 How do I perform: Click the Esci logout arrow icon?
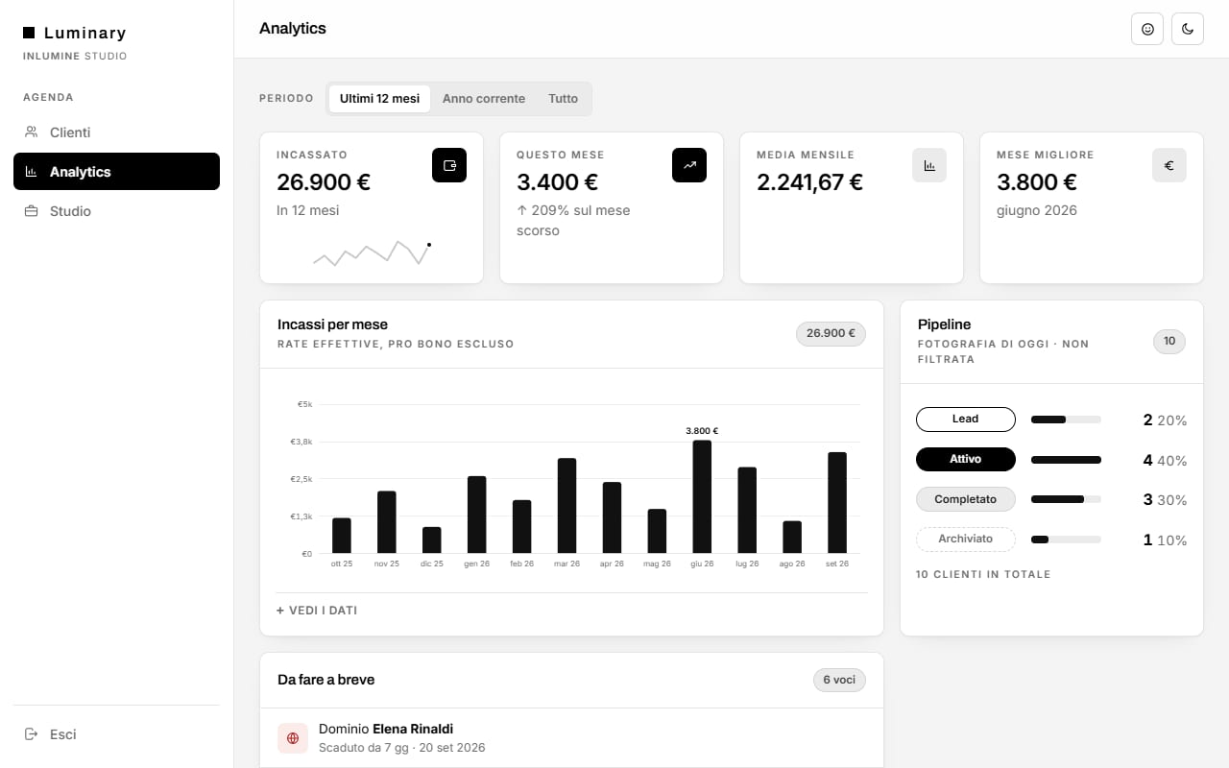tap(31, 734)
